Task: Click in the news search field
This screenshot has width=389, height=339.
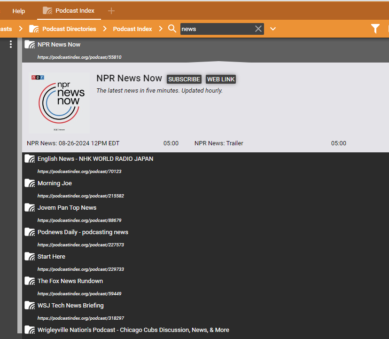Action: 216,29
